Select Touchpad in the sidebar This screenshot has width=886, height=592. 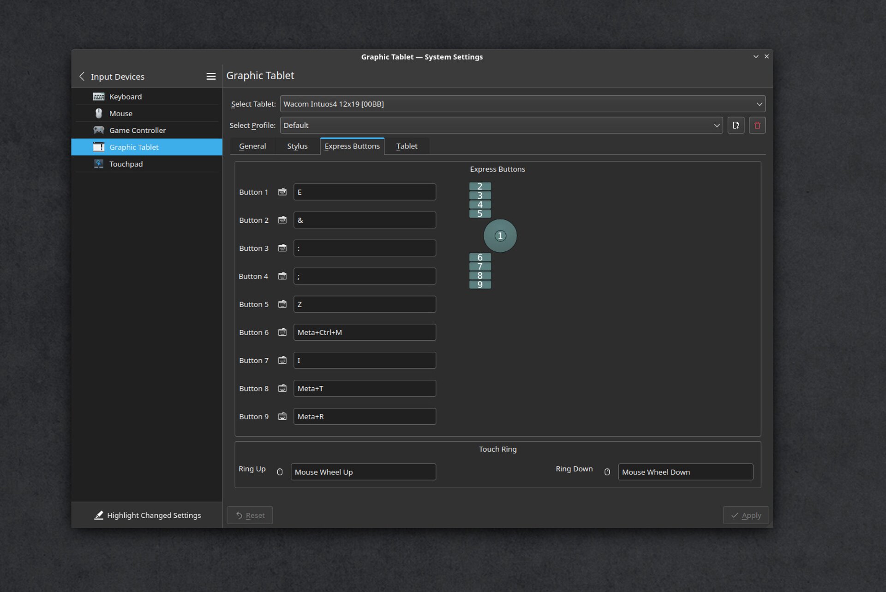pos(126,164)
